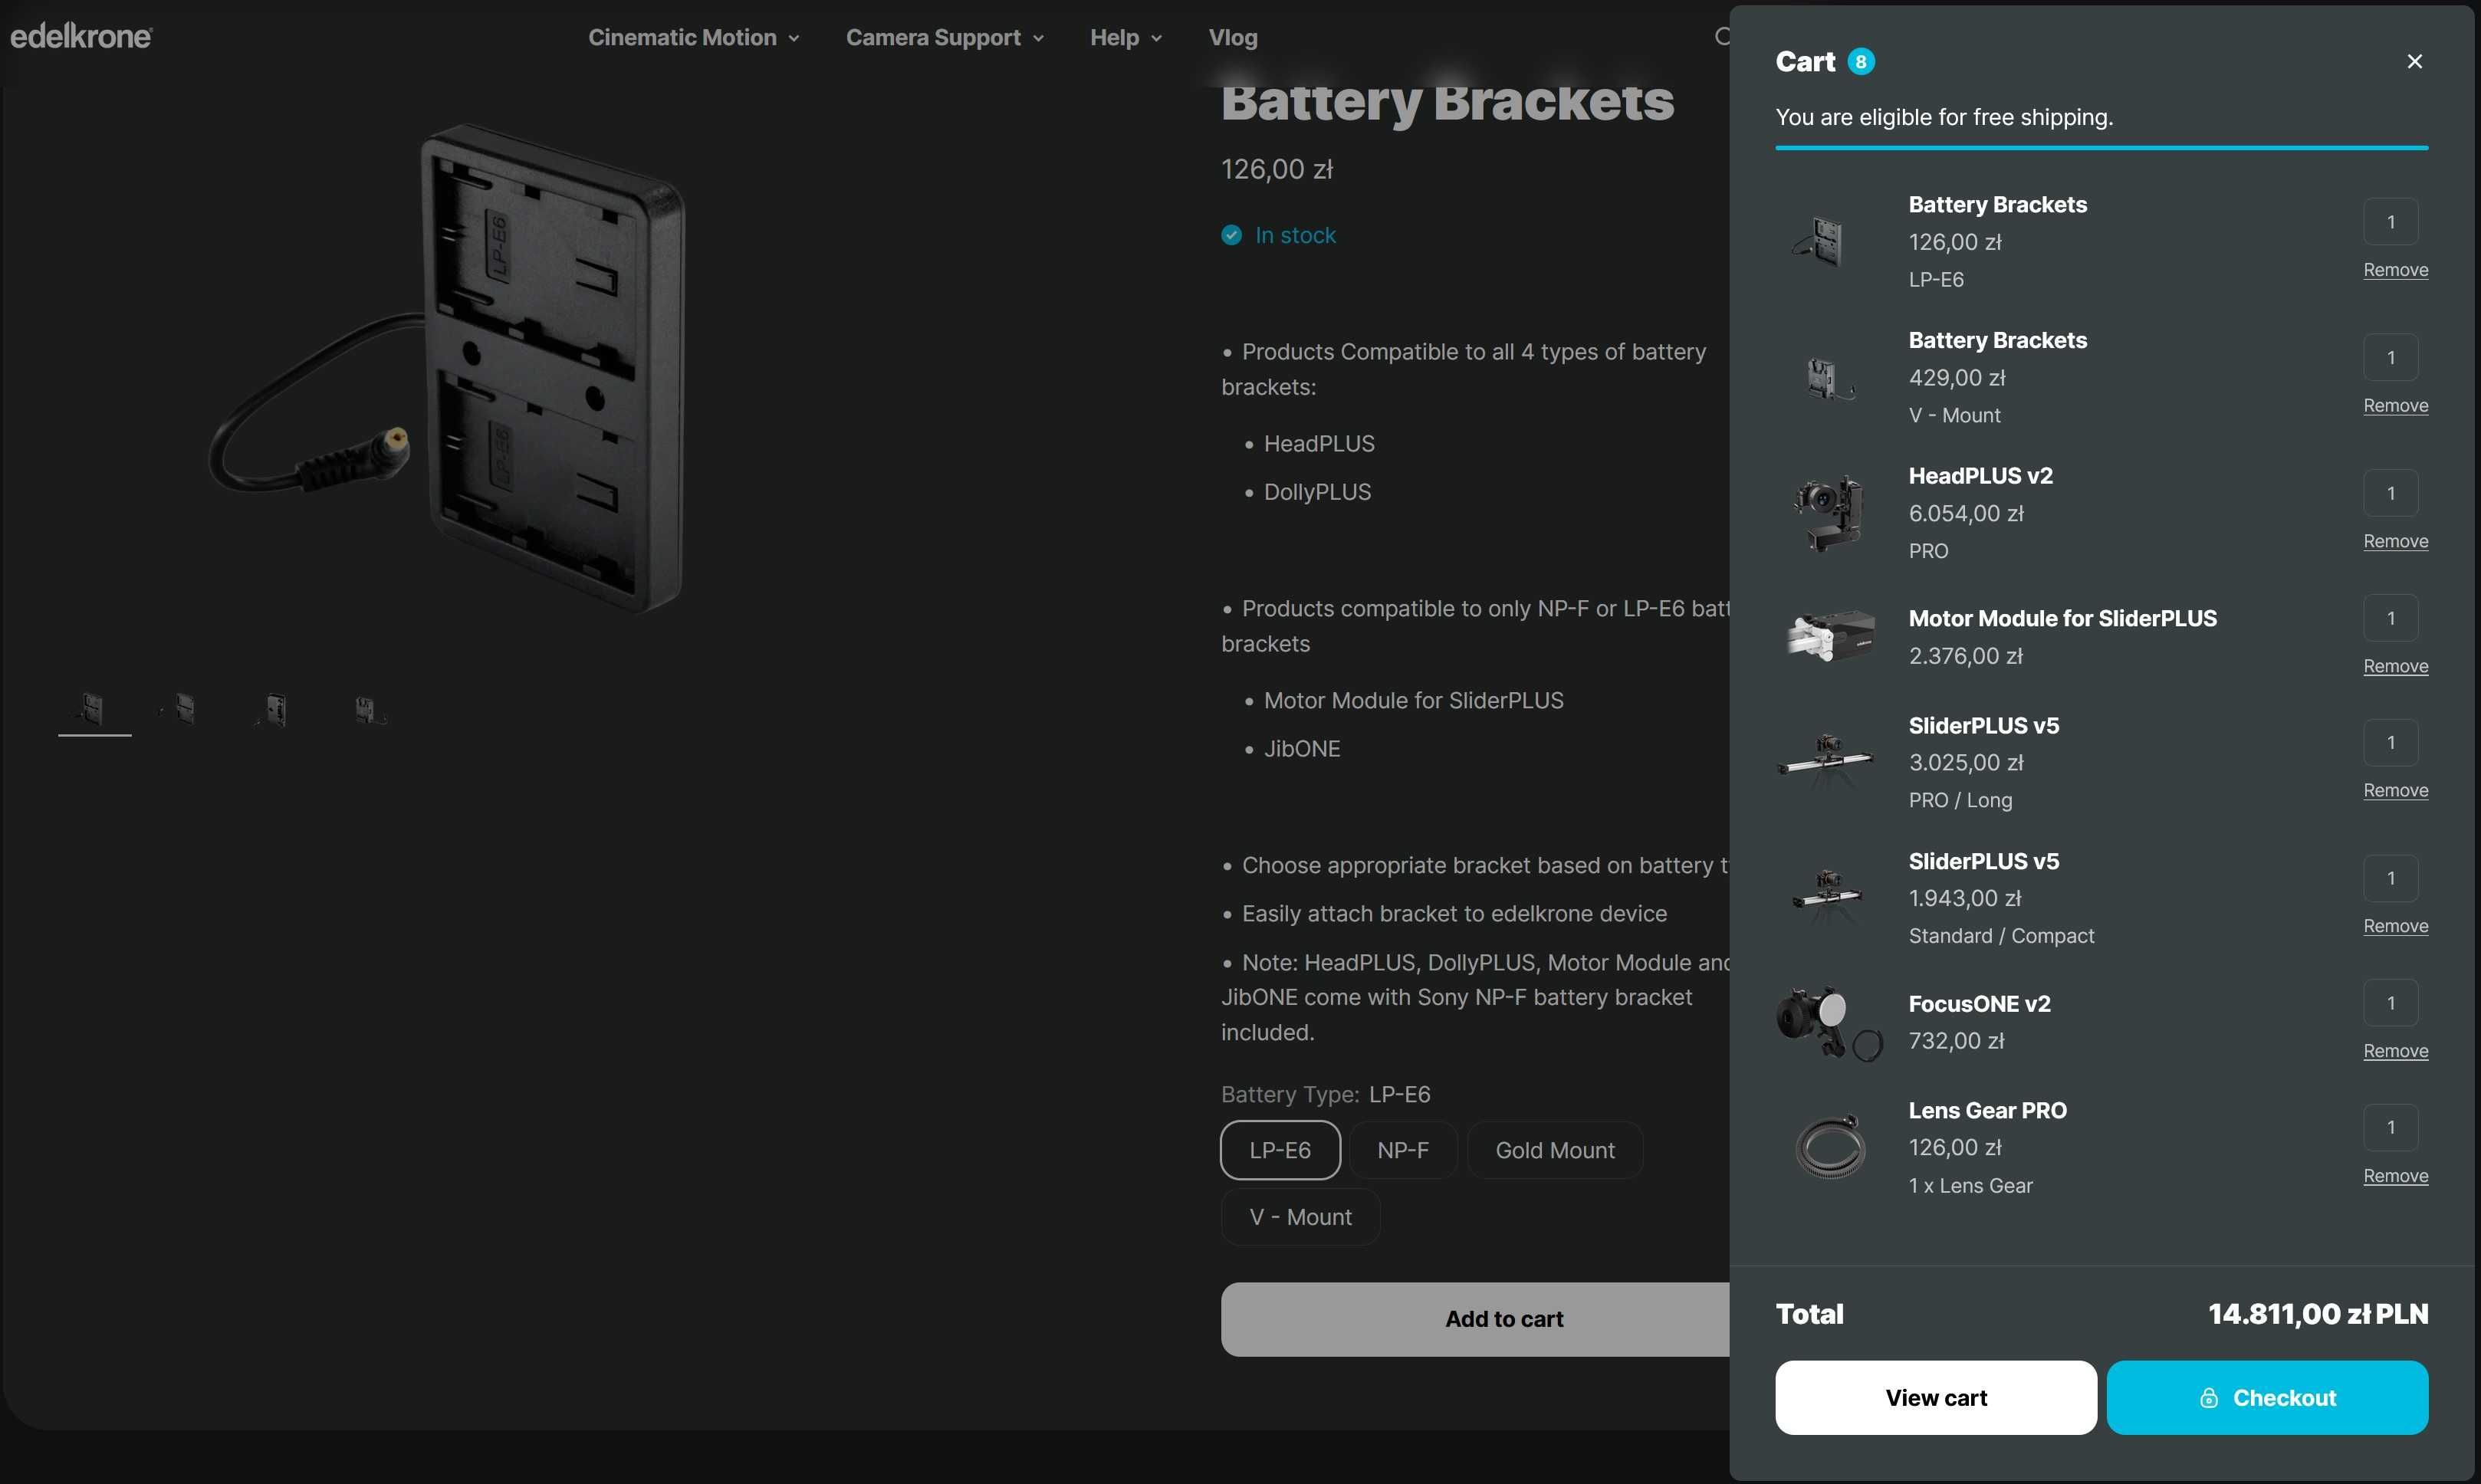The height and width of the screenshot is (1484, 2481).
Task: Edit quantity for Motor Module for SliderPLUS
Action: (x=2391, y=618)
